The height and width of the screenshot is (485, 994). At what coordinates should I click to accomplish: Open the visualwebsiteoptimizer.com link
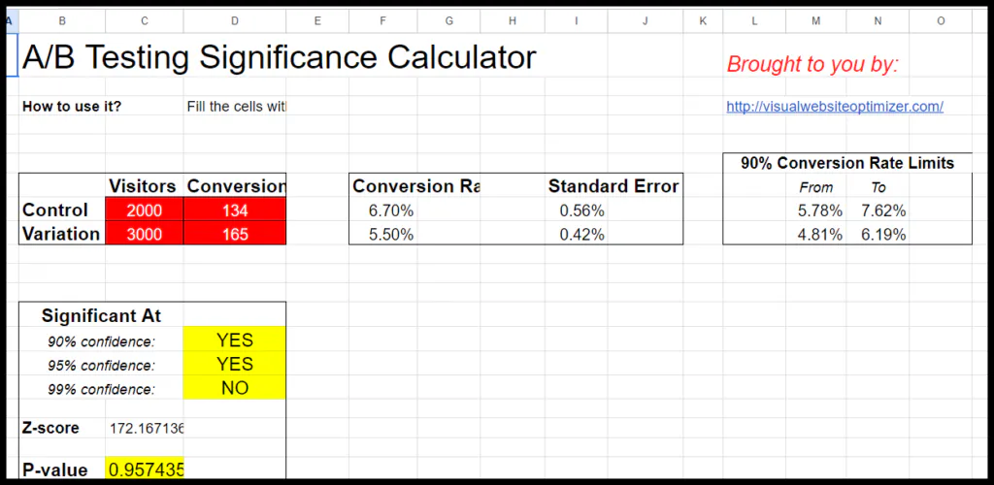[x=835, y=107]
